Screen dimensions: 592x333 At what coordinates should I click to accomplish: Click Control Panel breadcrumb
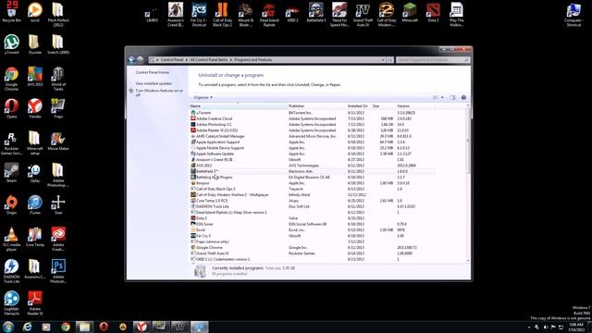[x=172, y=59]
